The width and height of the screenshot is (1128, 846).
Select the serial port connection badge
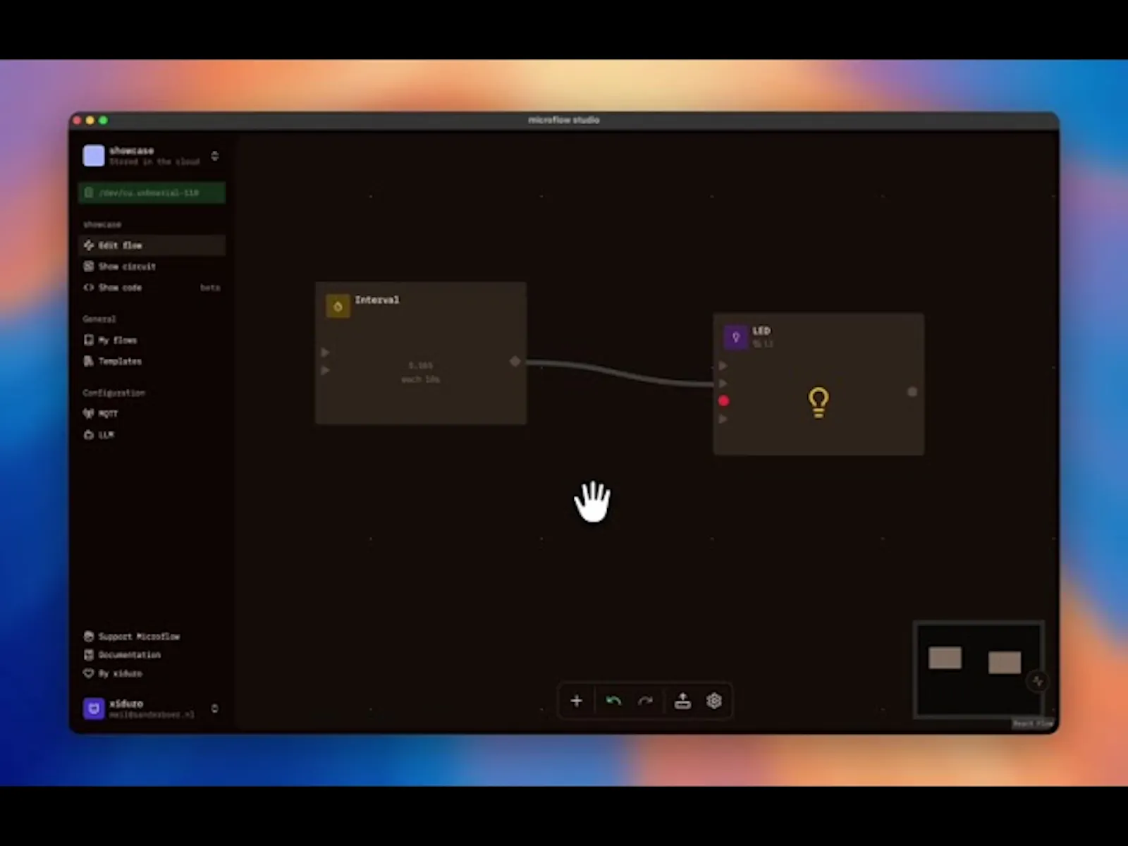pyautogui.click(x=152, y=192)
